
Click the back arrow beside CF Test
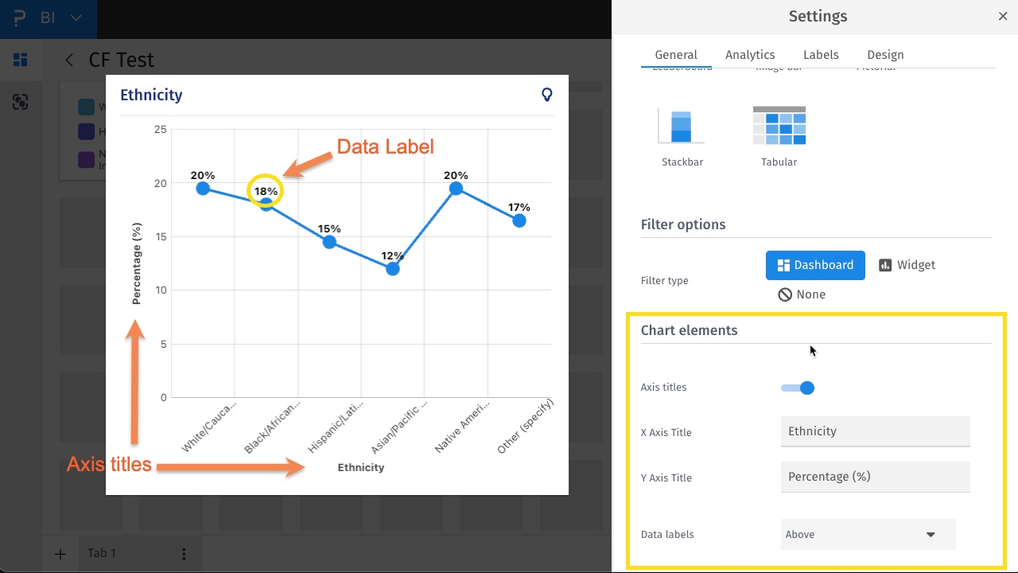(x=69, y=60)
